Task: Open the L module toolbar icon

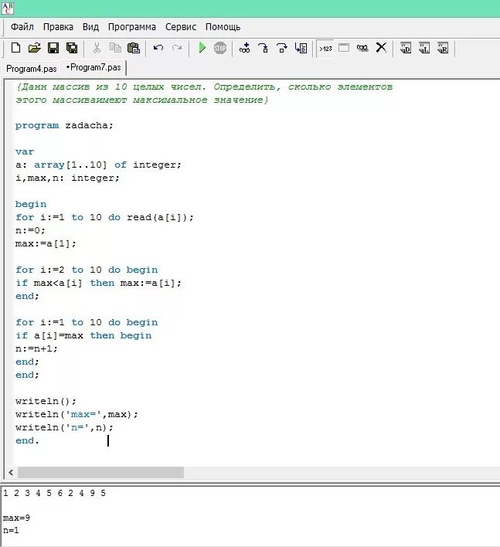Action: click(x=424, y=48)
